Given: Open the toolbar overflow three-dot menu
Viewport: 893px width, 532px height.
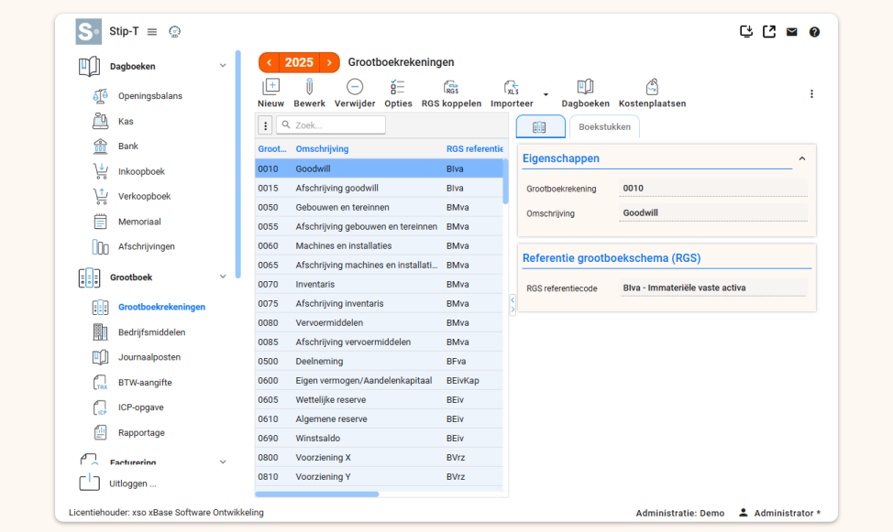Looking at the screenshot, I should point(811,94).
